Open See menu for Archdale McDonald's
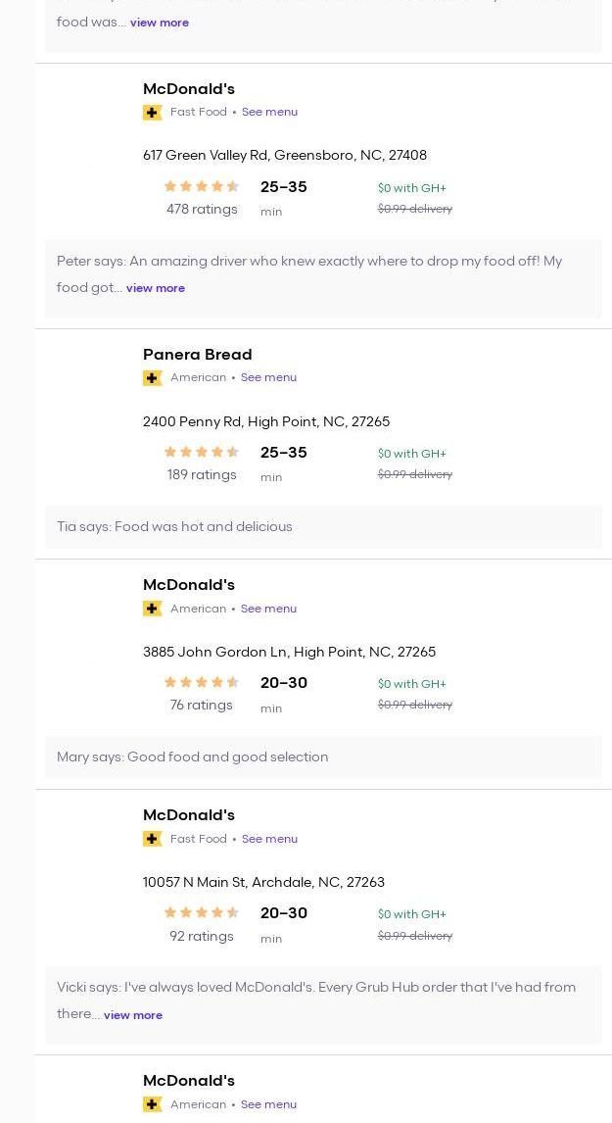This screenshot has height=1123, width=612. point(269,839)
